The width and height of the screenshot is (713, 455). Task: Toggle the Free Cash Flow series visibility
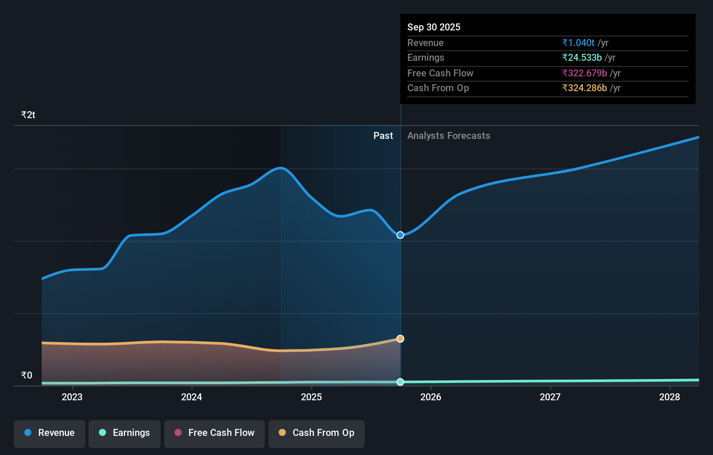click(x=214, y=433)
